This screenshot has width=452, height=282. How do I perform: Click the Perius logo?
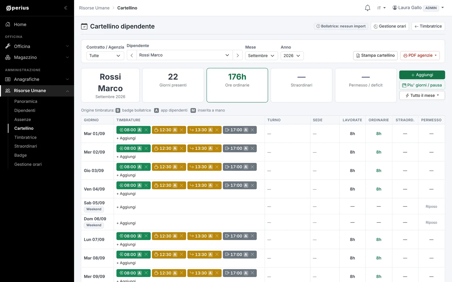[x=18, y=8]
